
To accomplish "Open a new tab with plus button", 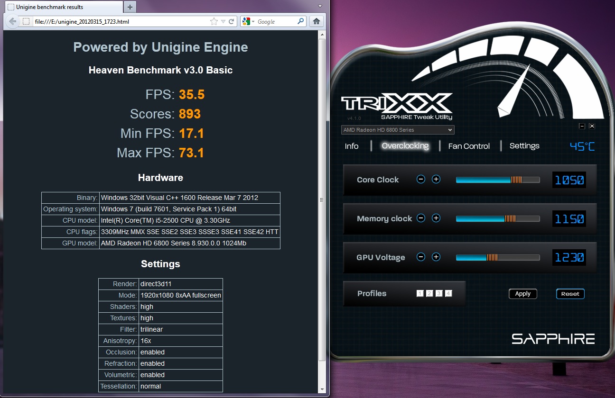I will 130,7.
